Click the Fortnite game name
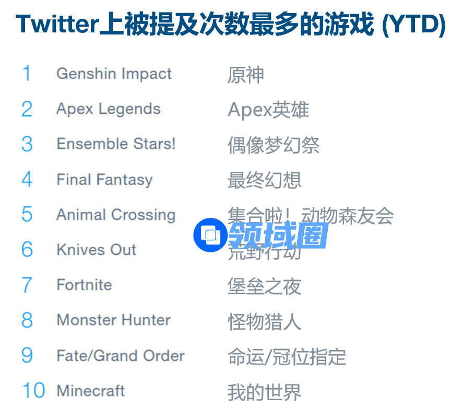Viewport: 462px width, 419px height. point(84,285)
